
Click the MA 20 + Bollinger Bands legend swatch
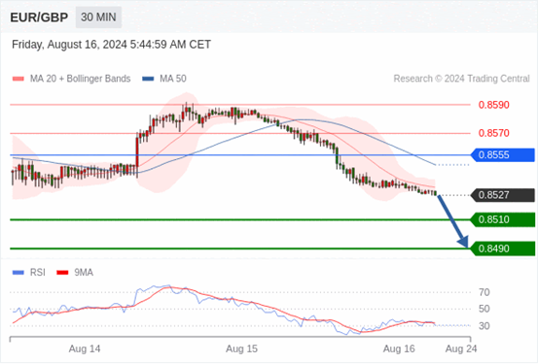click(x=18, y=79)
